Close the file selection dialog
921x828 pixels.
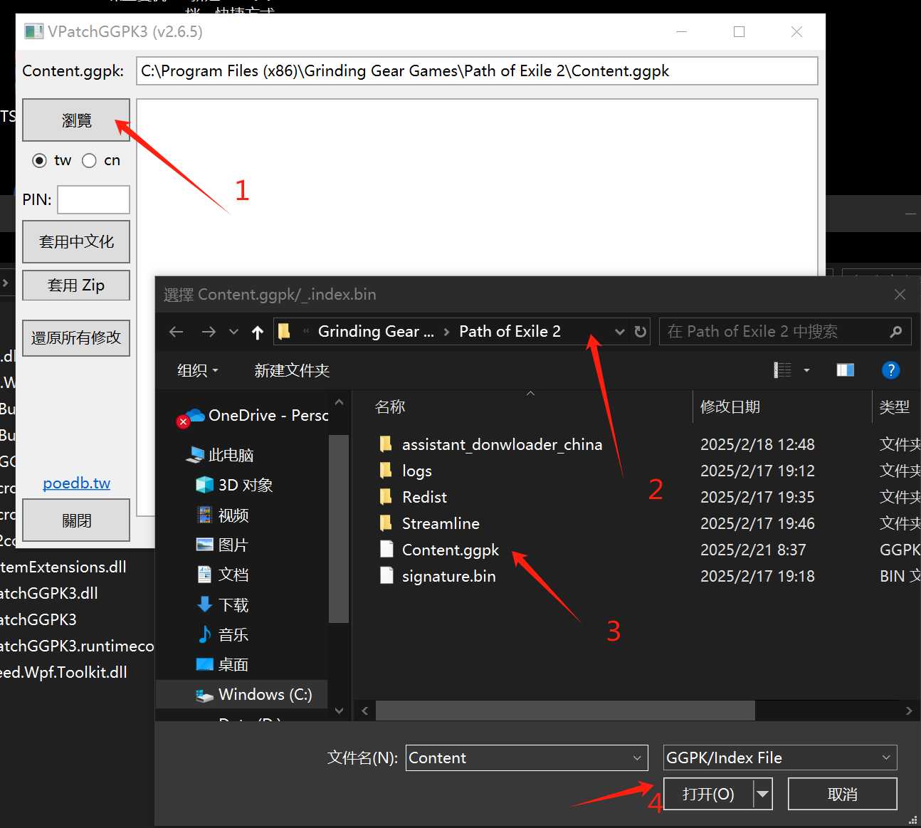point(900,295)
